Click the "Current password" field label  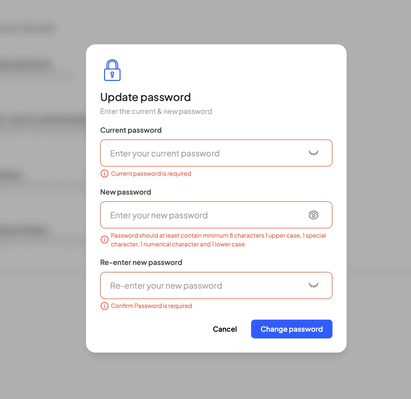tap(131, 130)
